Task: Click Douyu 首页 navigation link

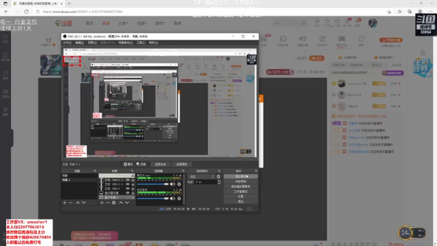Action: click(x=89, y=23)
